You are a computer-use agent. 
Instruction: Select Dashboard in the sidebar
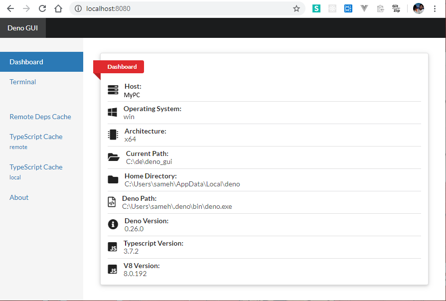[x=41, y=62]
